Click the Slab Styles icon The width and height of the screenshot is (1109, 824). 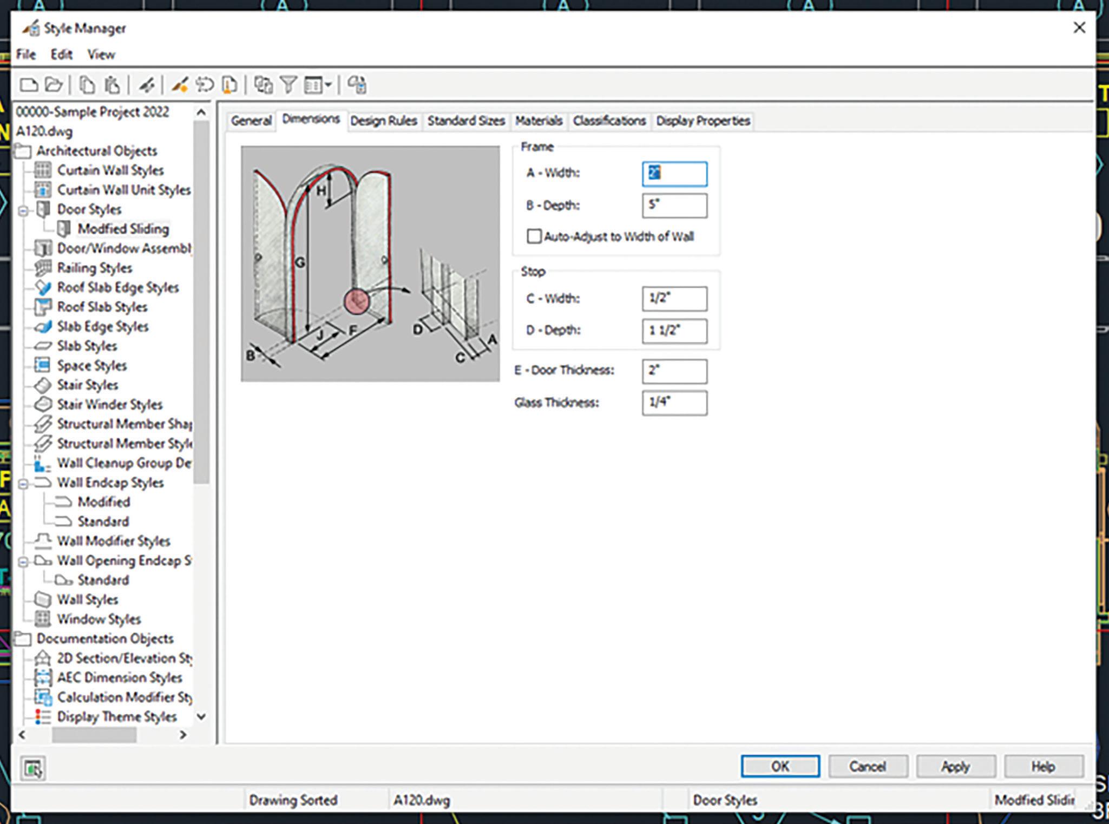coord(43,346)
